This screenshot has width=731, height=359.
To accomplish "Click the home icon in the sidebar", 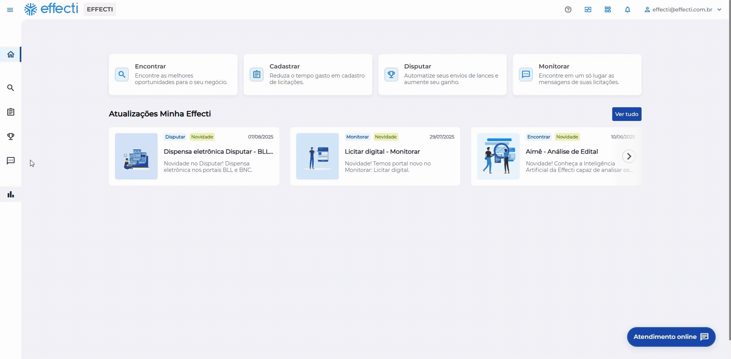I will point(11,54).
